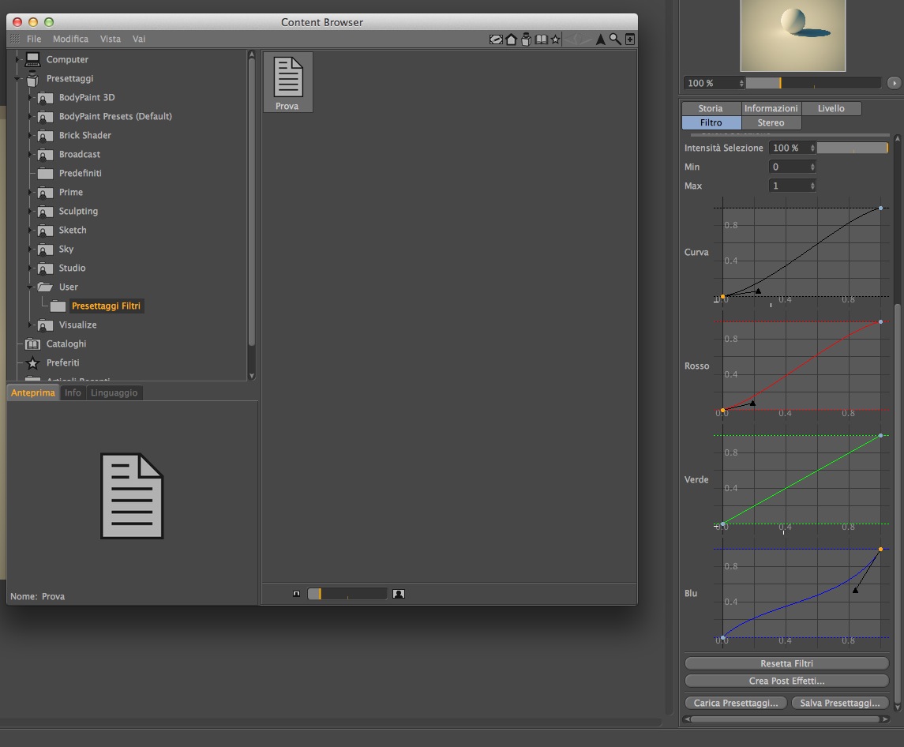Click the Resetta Filtri button

point(786,663)
